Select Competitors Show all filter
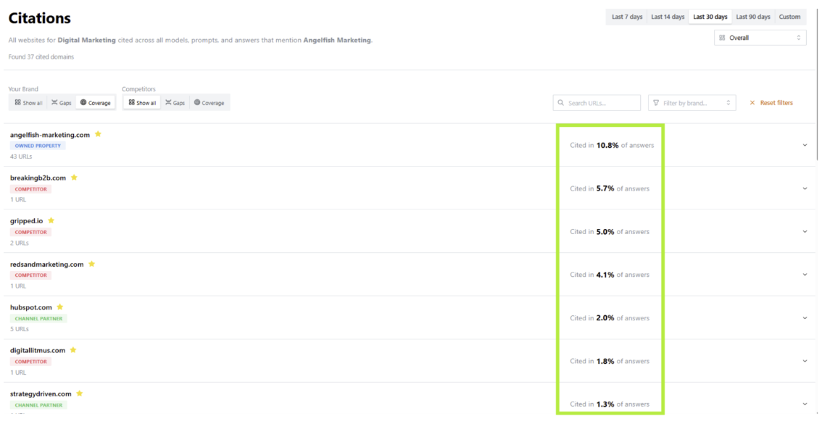The width and height of the screenshot is (822, 424). (x=142, y=103)
